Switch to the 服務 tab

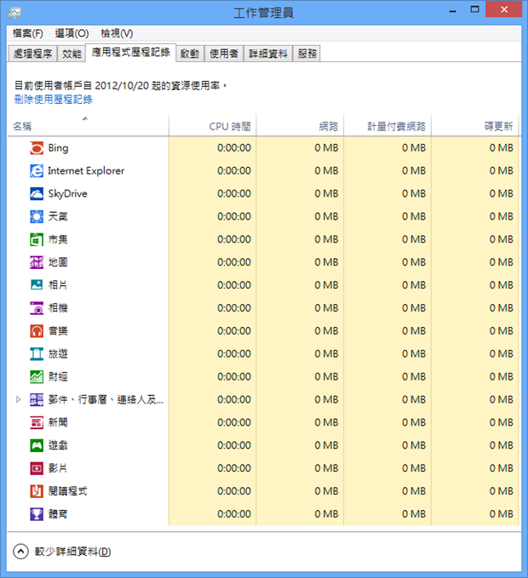click(307, 54)
